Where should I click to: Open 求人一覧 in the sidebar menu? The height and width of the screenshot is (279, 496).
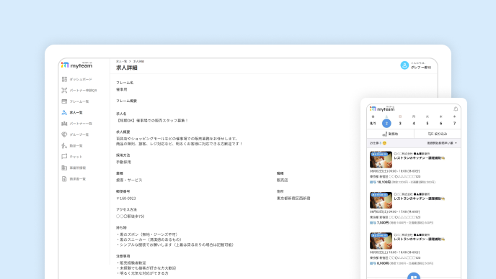[72, 112]
